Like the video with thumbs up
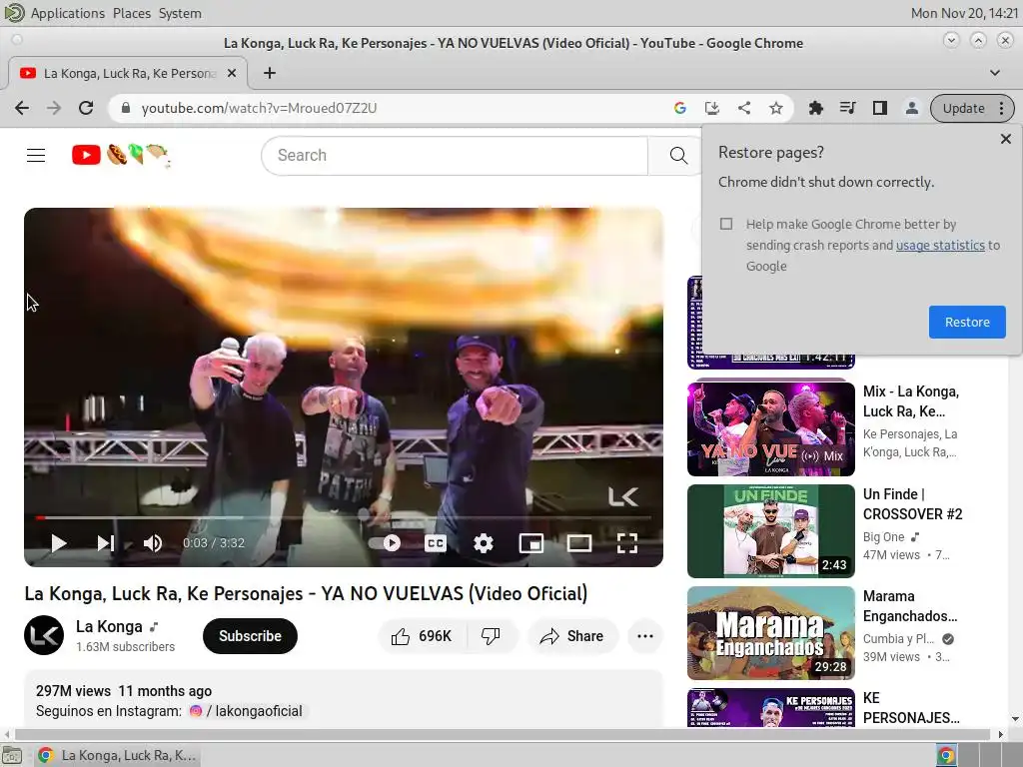Screen dimensions: 1023x767 pos(423,636)
